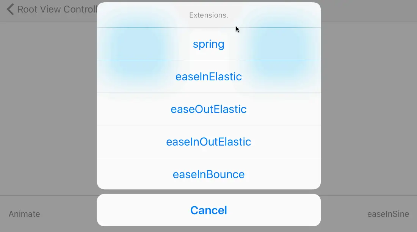Navigate back to Root View Controller
The height and width of the screenshot is (232, 417).
[49, 9]
